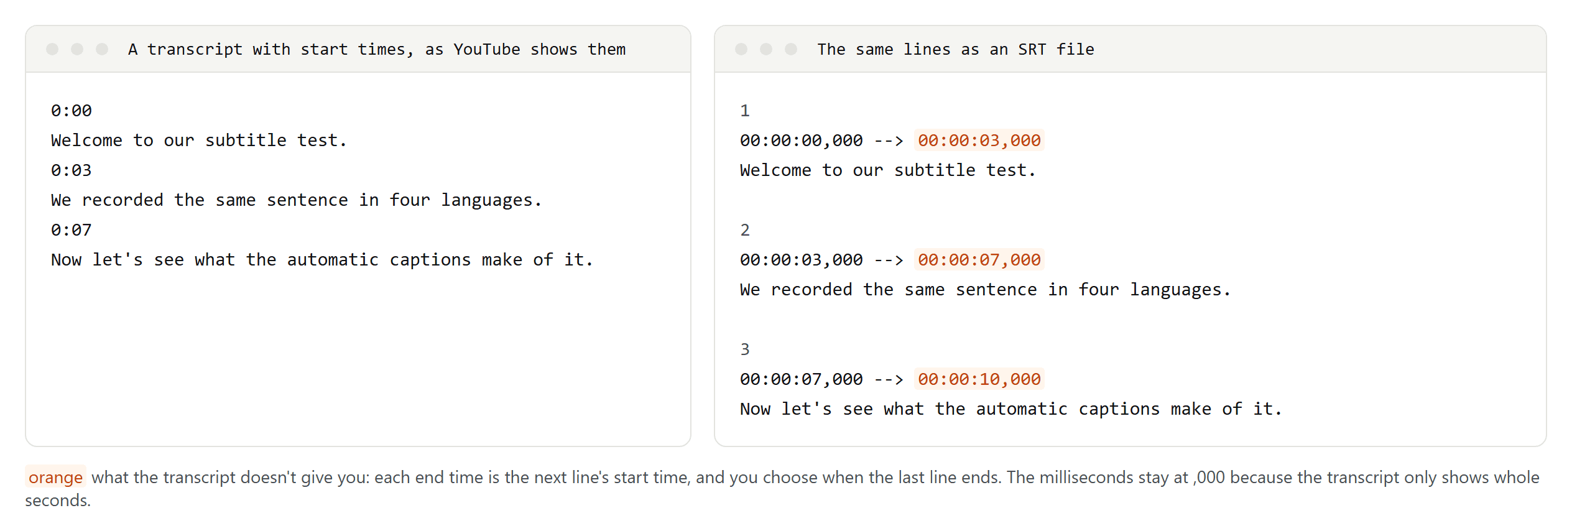1572x531 pixels.
Task: Select "Welcome to our subtitle test." in the SRT panel
Action: pos(888,170)
